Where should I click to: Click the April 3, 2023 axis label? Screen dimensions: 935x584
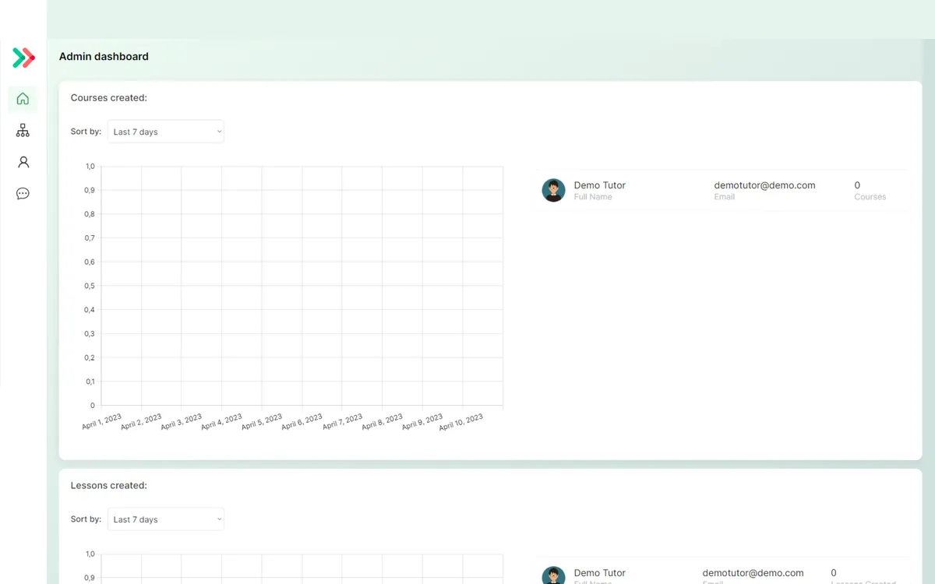coord(182,422)
